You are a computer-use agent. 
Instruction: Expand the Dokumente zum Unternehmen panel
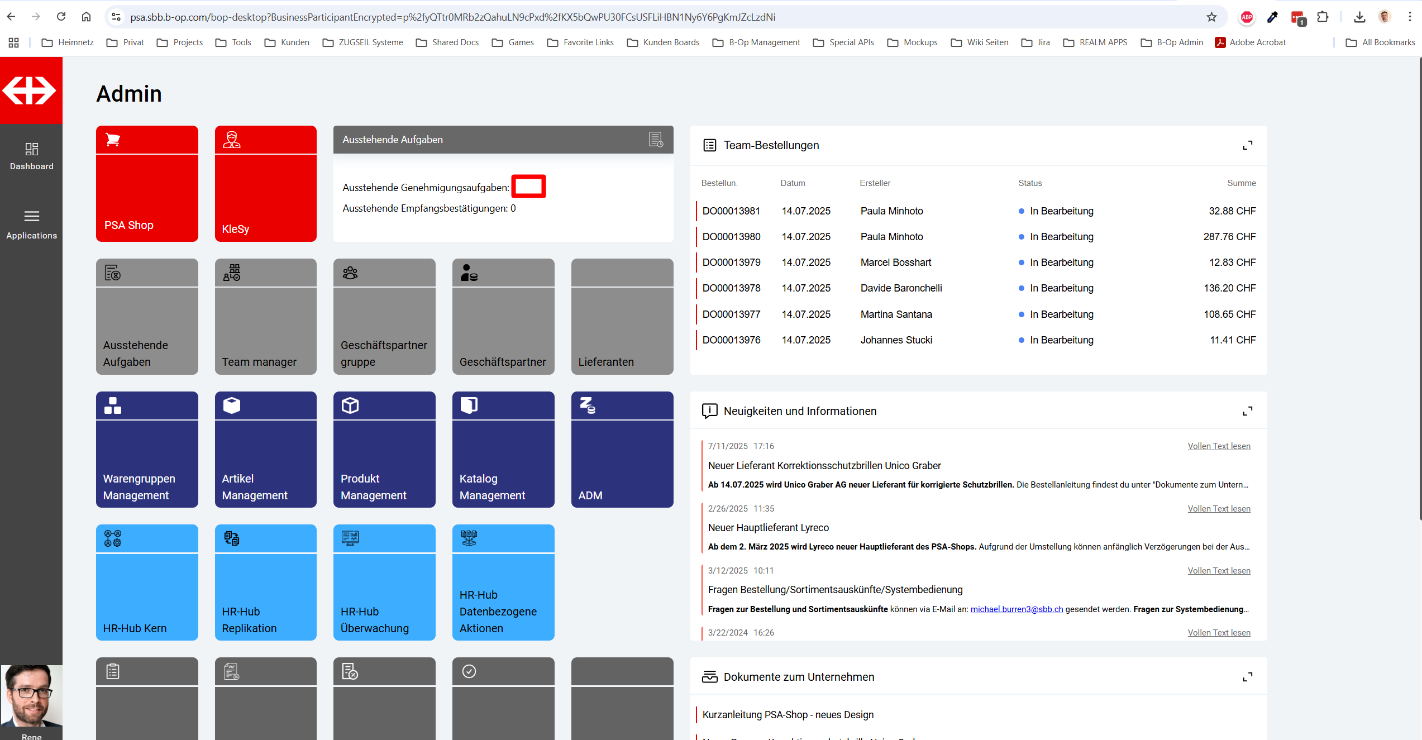click(1247, 677)
